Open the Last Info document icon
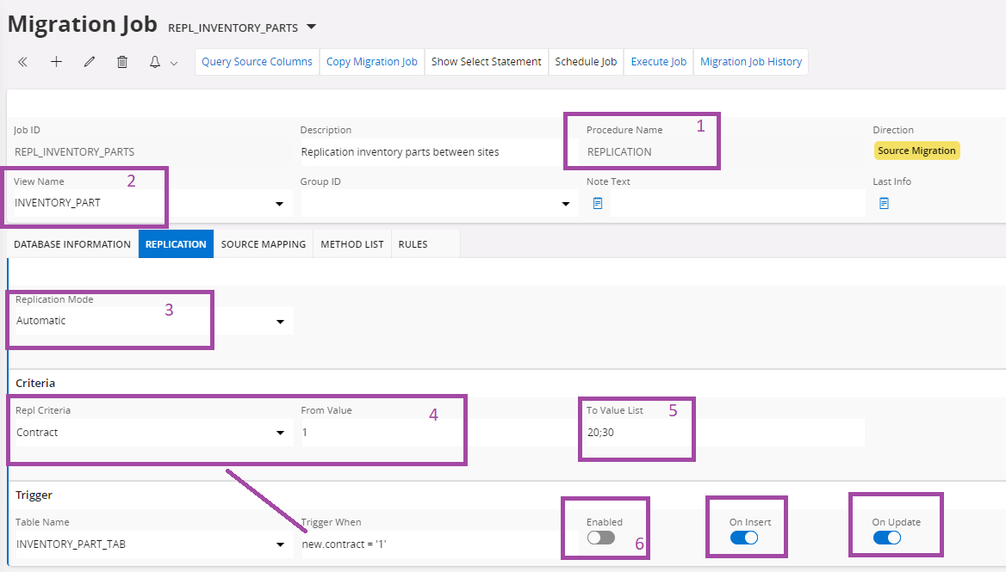The width and height of the screenshot is (1006, 572). (x=884, y=203)
